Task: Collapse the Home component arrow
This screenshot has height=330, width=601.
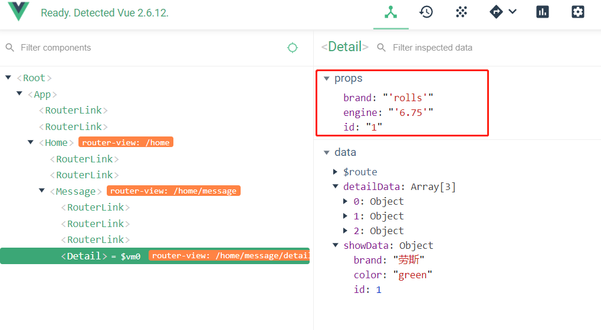Action: coord(30,142)
